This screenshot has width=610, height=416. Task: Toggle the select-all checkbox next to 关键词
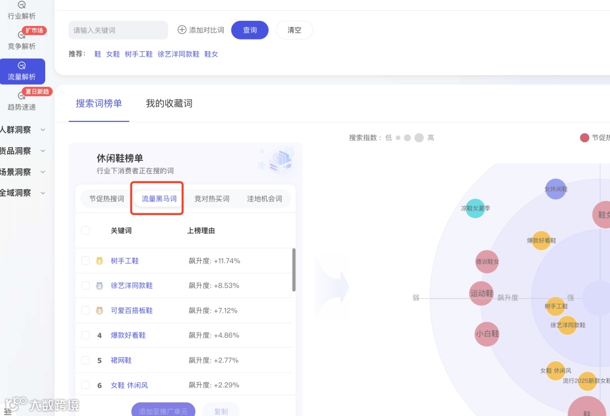click(x=86, y=230)
